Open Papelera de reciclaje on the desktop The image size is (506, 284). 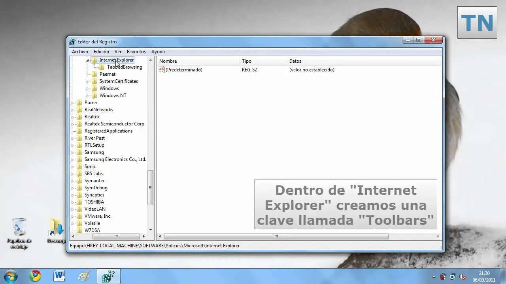(19, 234)
